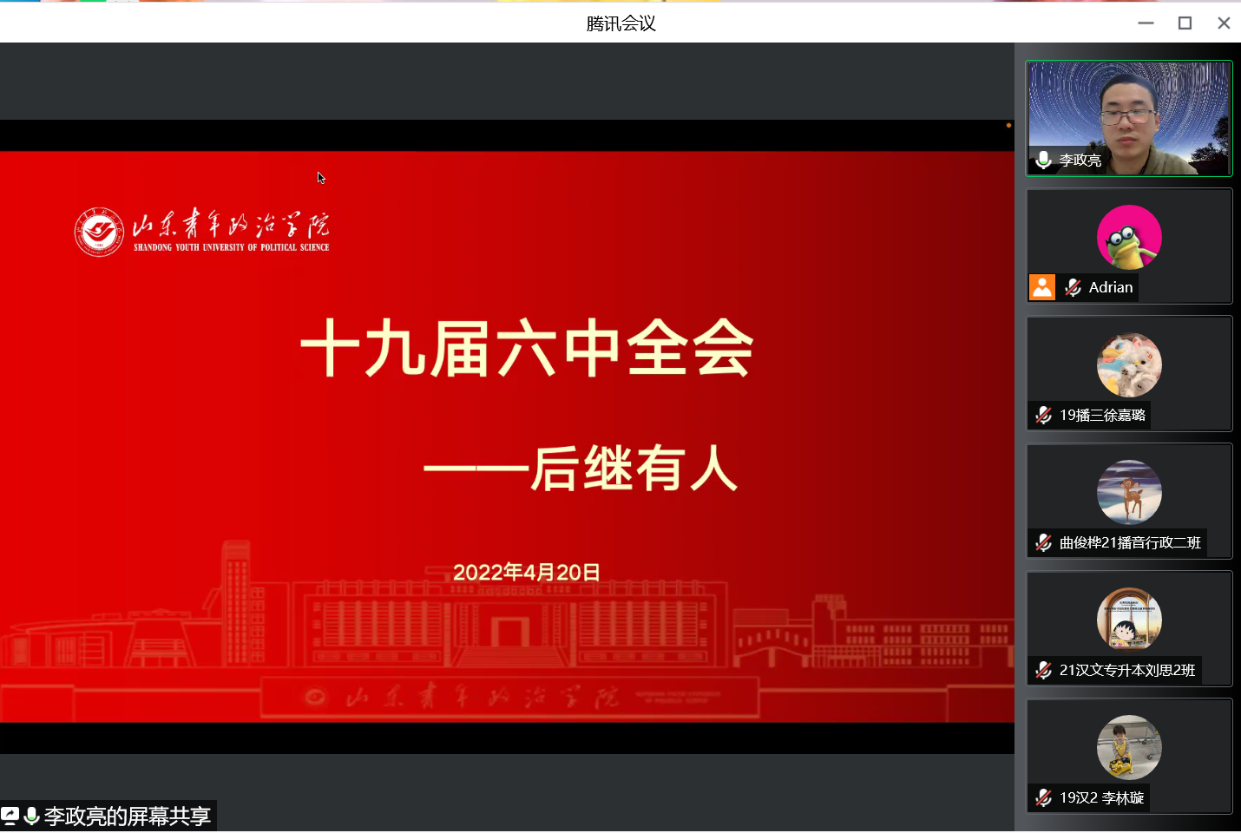The width and height of the screenshot is (1241, 833).
Task: Select the 19播三徐嘉璐 participant avatar
Action: point(1129,365)
